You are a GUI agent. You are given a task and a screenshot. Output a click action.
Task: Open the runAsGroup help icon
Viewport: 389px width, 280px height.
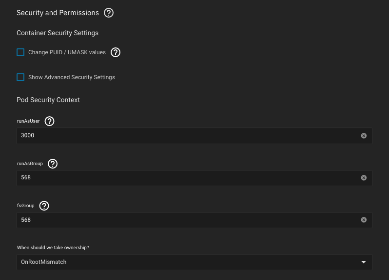pyautogui.click(x=53, y=164)
